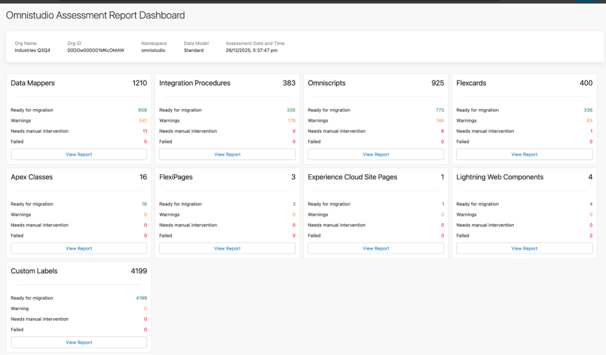This screenshot has width=606, height=355.
Task: Click FlexiPages ready for migration count 3
Action: coord(294,204)
